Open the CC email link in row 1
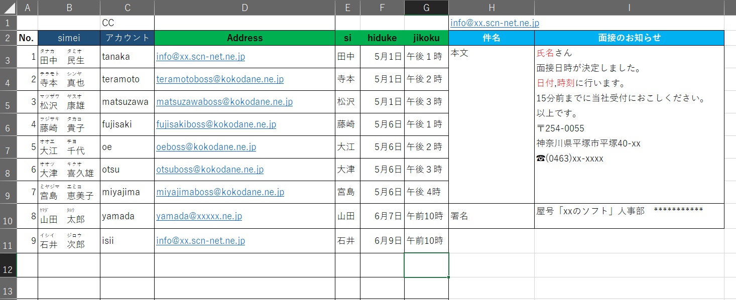Screen dimensions: 736x300 495,23
